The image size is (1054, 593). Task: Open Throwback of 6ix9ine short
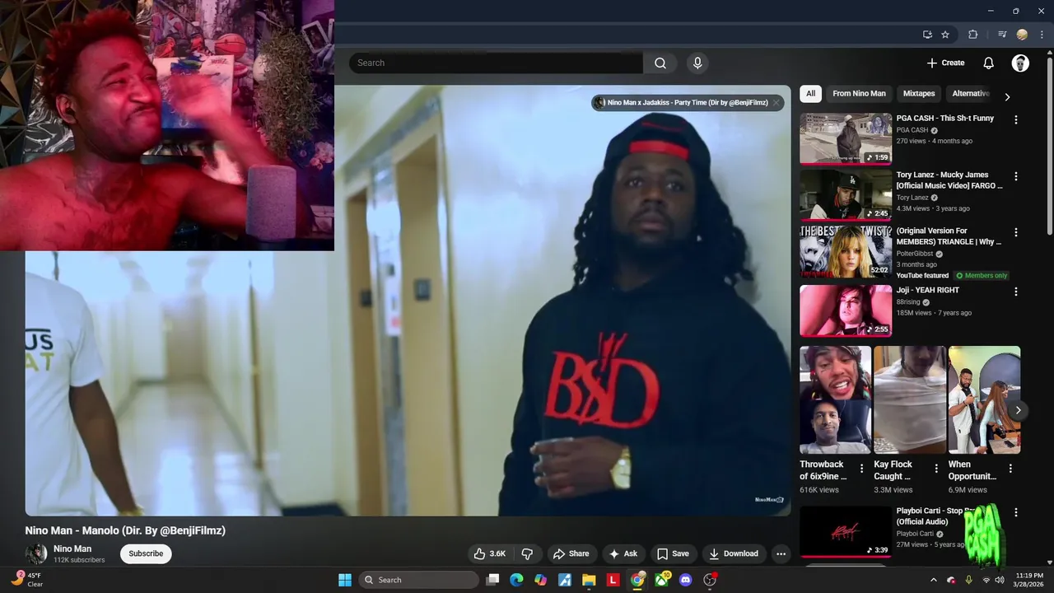tap(835, 399)
